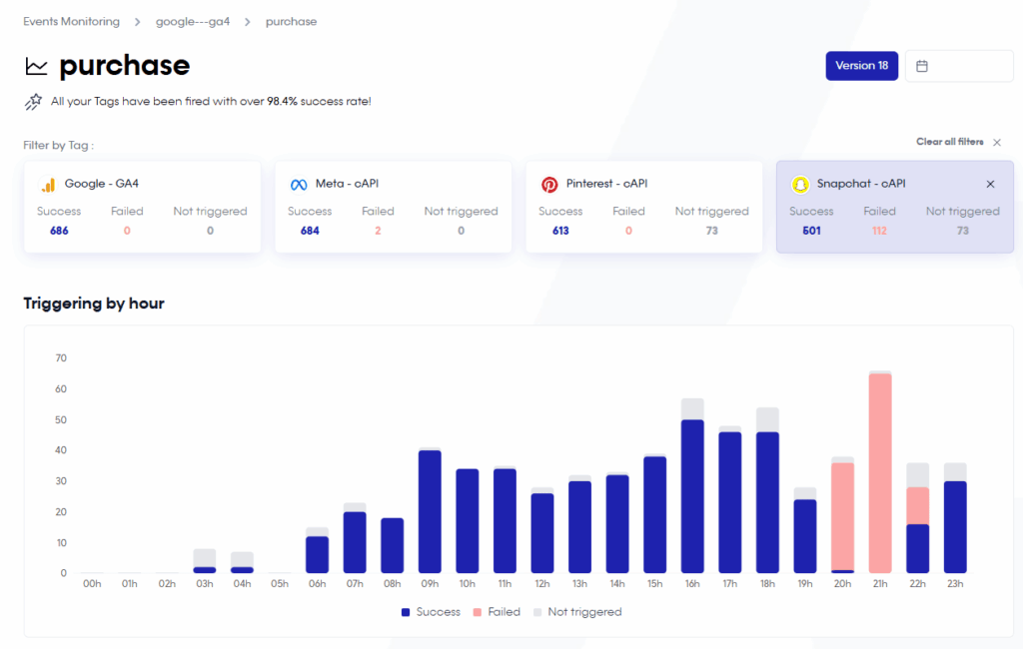Viewport: 1023px width, 649px height.
Task: Click the Meta cAPI logo icon
Action: coord(299,185)
